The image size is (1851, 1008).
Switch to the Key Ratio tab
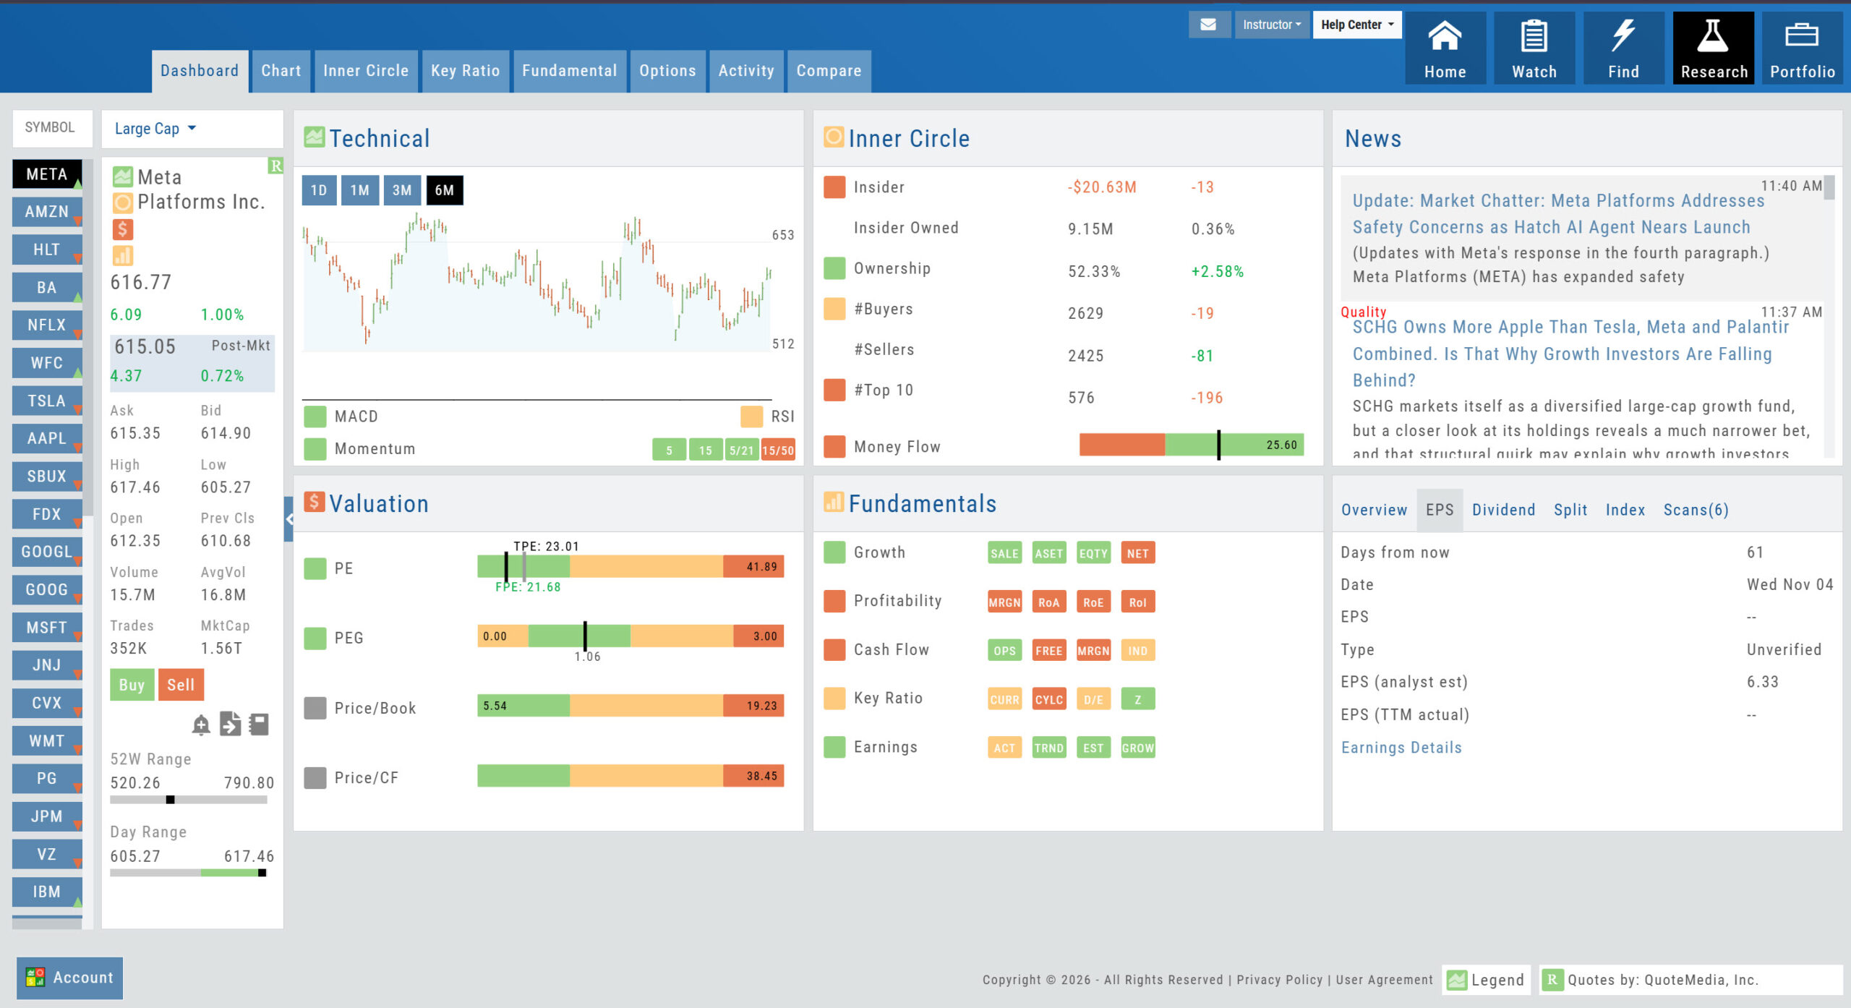(x=466, y=71)
